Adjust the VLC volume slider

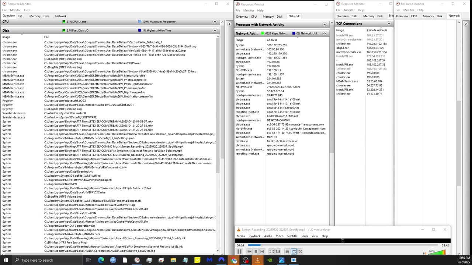(437, 252)
